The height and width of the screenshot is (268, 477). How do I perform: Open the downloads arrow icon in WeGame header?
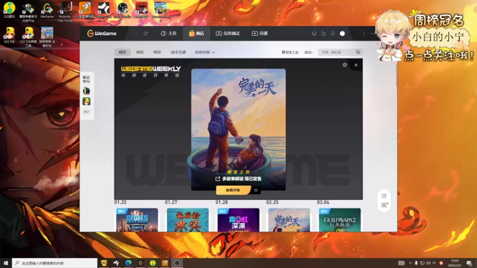(x=333, y=33)
